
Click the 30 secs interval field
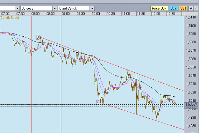[37, 8]
